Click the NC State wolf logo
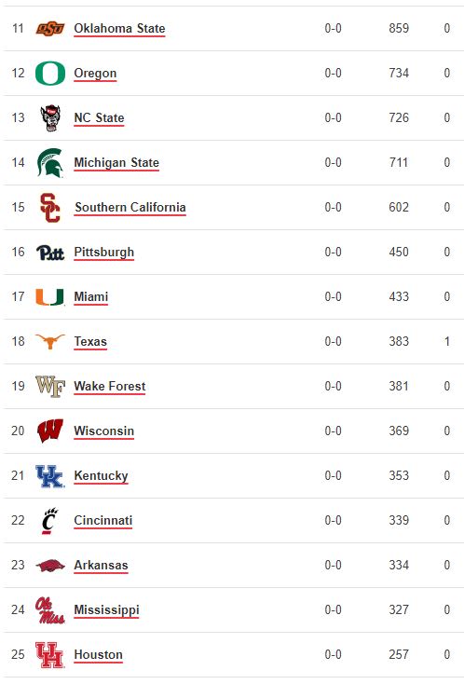 tap(50, 117)
